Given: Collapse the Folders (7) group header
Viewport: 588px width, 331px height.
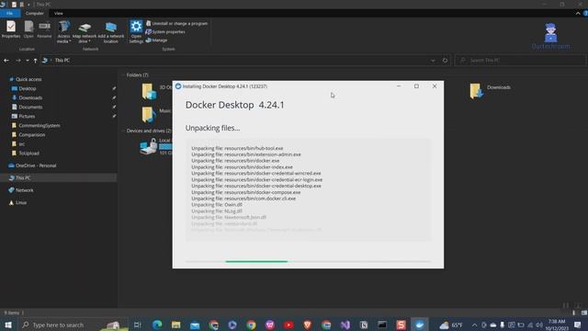Looking at the screenshot, I should pos(137,75).
